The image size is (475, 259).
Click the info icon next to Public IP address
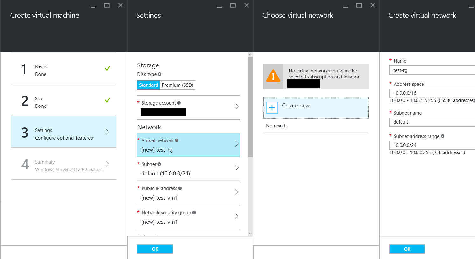180,188
